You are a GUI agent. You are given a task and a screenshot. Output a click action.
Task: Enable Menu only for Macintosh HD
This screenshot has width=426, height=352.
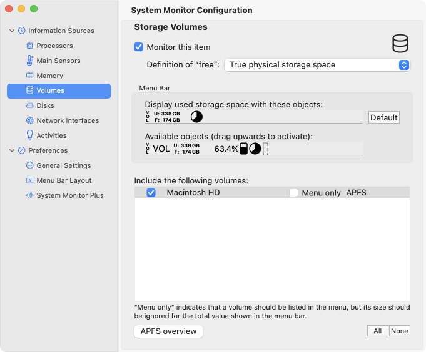point(293,193)
